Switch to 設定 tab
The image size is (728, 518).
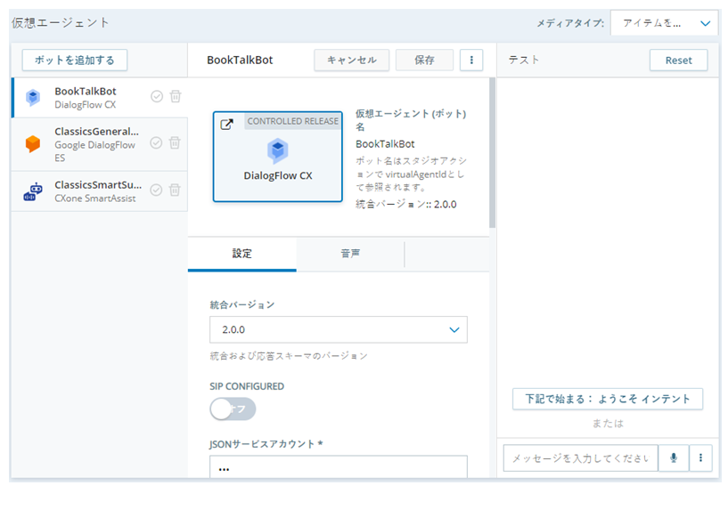tap(241, 254)
